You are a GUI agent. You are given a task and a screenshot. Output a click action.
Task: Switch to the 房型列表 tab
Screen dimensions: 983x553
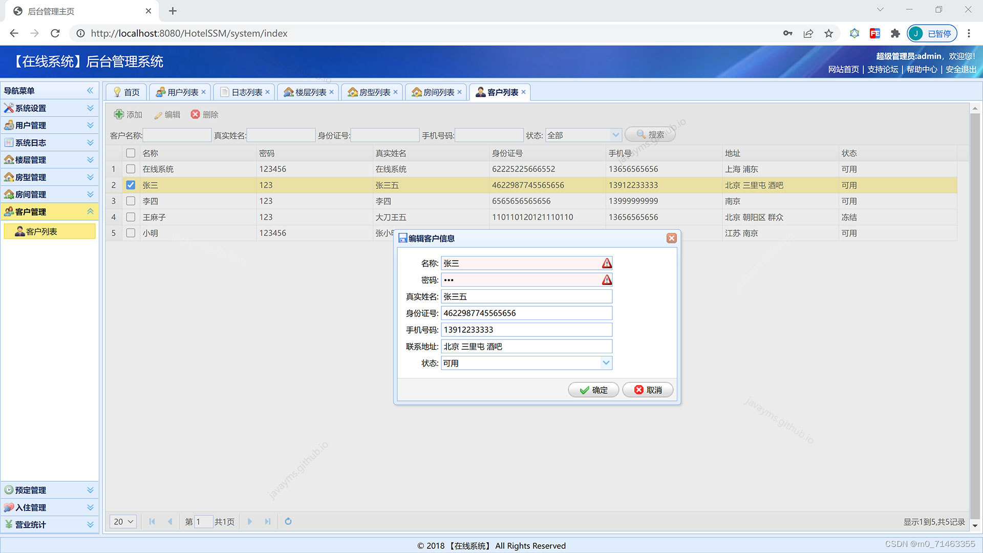click(x=374, y=92)
